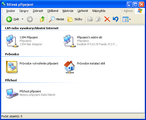The width and height of the screenshot is (146, 120).
Task: Click the Příchozí group header
Action: click(x=11, y=80)
